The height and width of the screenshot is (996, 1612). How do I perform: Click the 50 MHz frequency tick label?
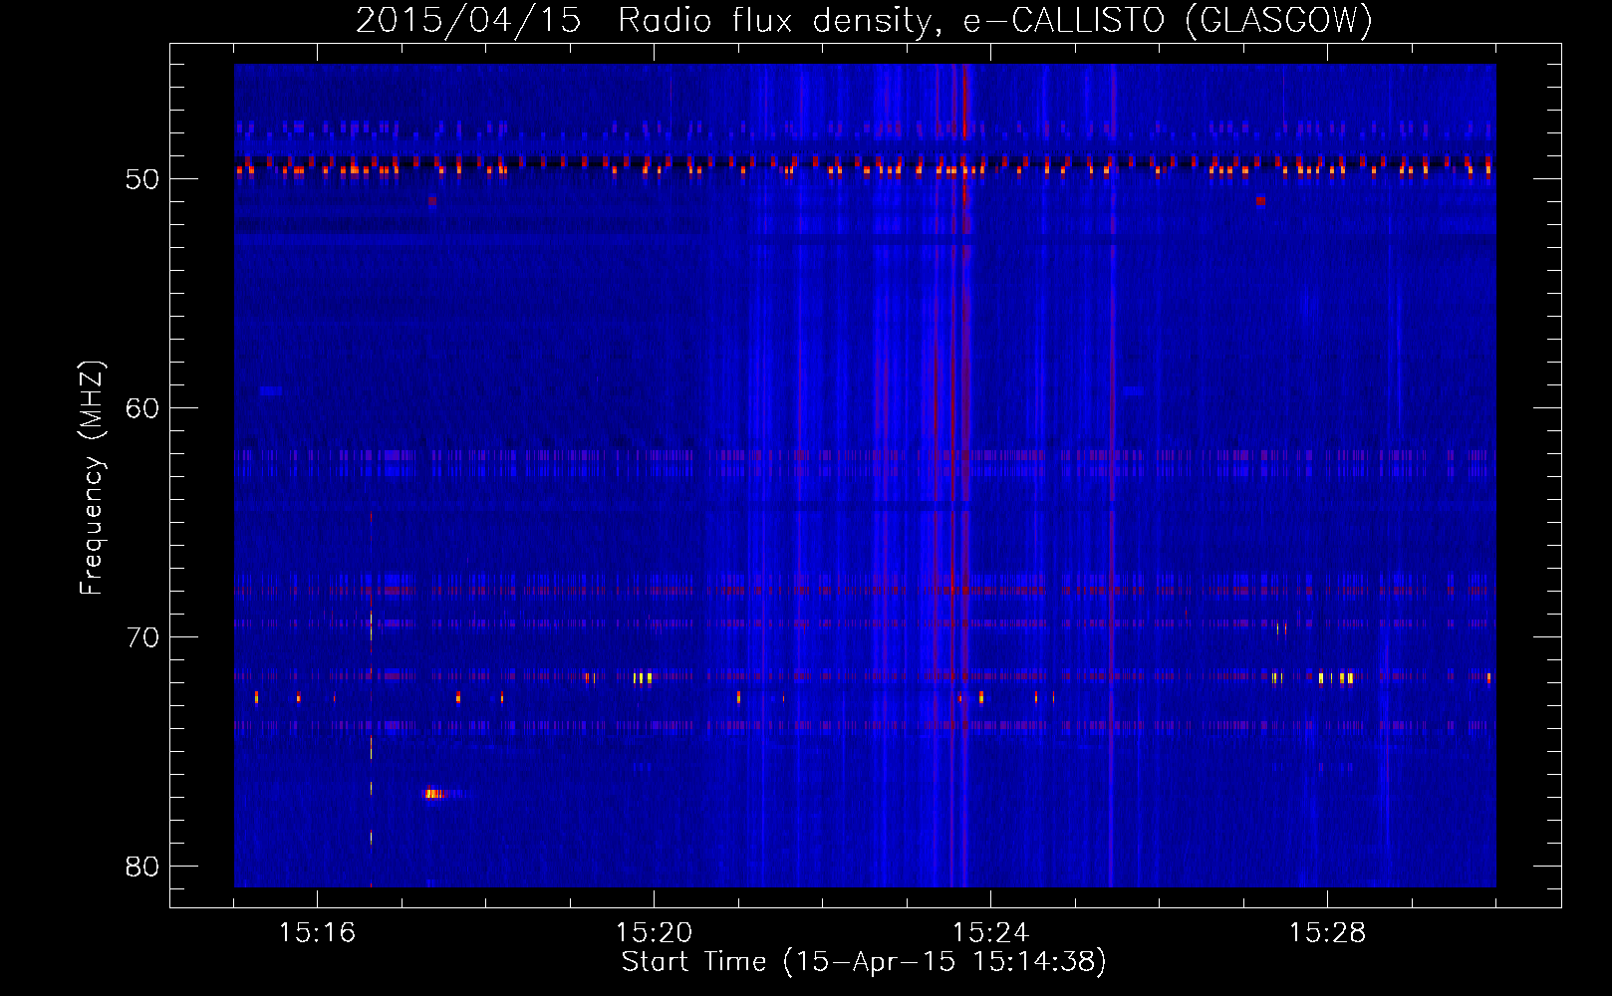point(142,179)
